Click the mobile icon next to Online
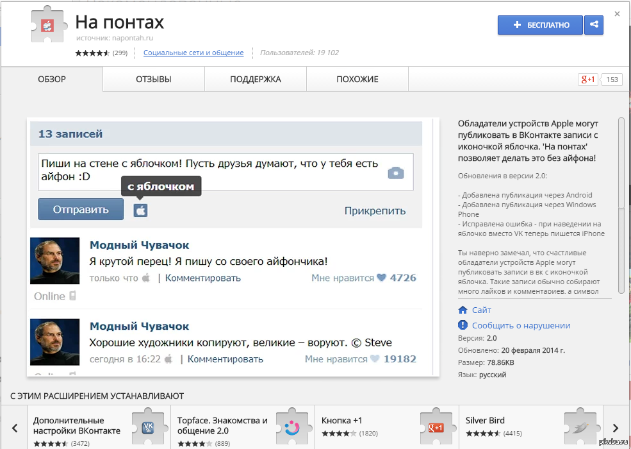This screenshot has width=631, height=449. pyautogui.click(x=72, y=296)
